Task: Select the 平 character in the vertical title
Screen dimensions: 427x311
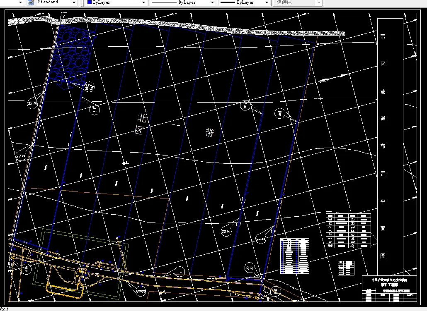Action: 383,201
